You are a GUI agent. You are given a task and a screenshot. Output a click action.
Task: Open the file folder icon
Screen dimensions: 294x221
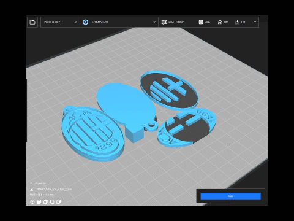tap(32, 22)
